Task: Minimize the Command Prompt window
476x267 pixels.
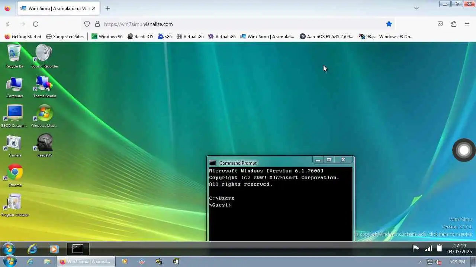Action: (x=318, y=160)
